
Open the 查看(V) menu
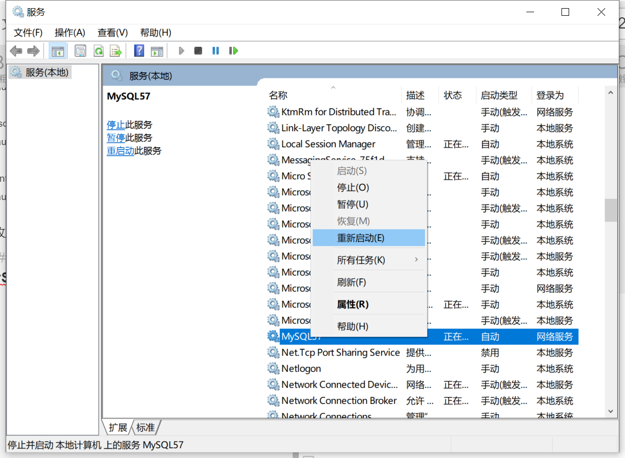tap(112, 33)
